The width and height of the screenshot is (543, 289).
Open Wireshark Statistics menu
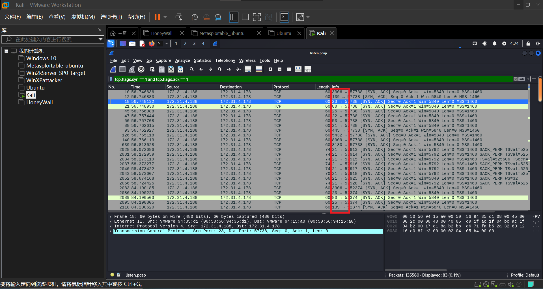point(202,60)
